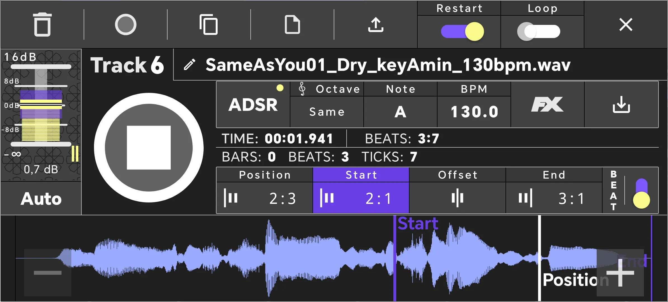This screenshot has width=668, height=302.
Task: Open the Note selector showing A
Action: coord(400,112)
